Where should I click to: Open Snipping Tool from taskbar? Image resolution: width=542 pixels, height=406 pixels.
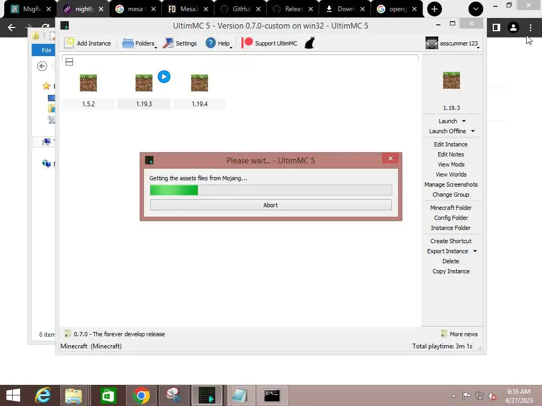tap(174, 395)
